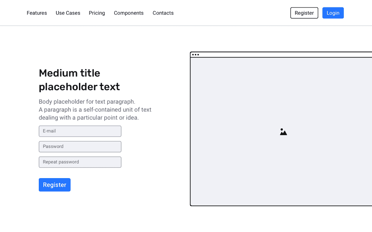Click the "dealing with a particular point" line
Image resolution: width=372 pixels, height=232 pixels.
click(89, 118)
